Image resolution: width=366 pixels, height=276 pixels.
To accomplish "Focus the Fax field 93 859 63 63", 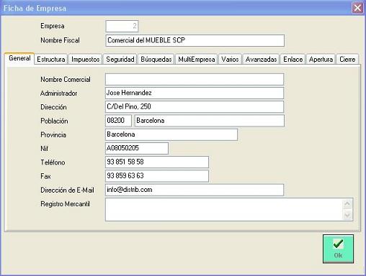I will [157, 176].
